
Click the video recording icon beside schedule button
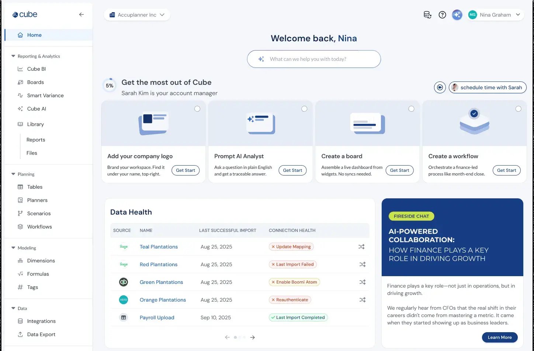coord(440,87)
